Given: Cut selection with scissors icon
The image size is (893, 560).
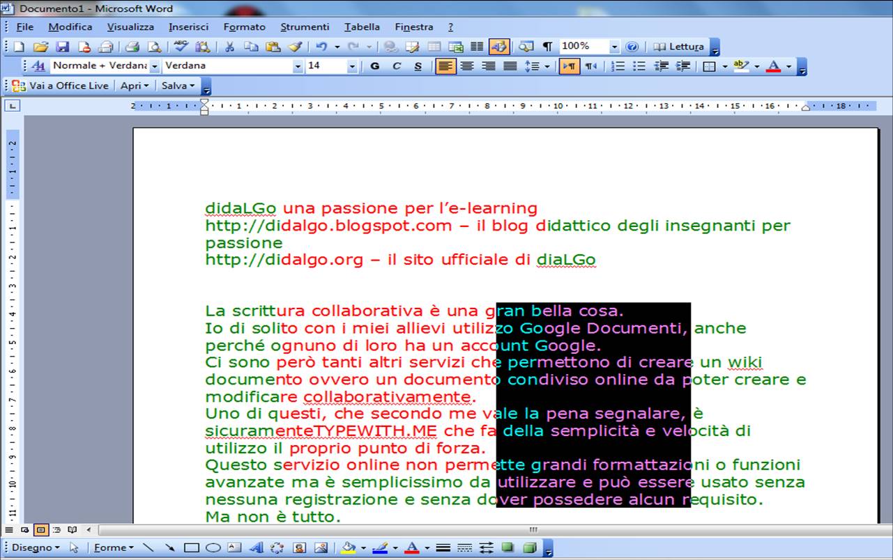Looking at the screenshot, I should (229, 47).
